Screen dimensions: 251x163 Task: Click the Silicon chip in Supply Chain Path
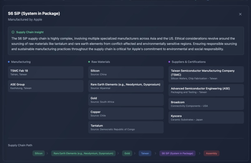click(39, 153)
